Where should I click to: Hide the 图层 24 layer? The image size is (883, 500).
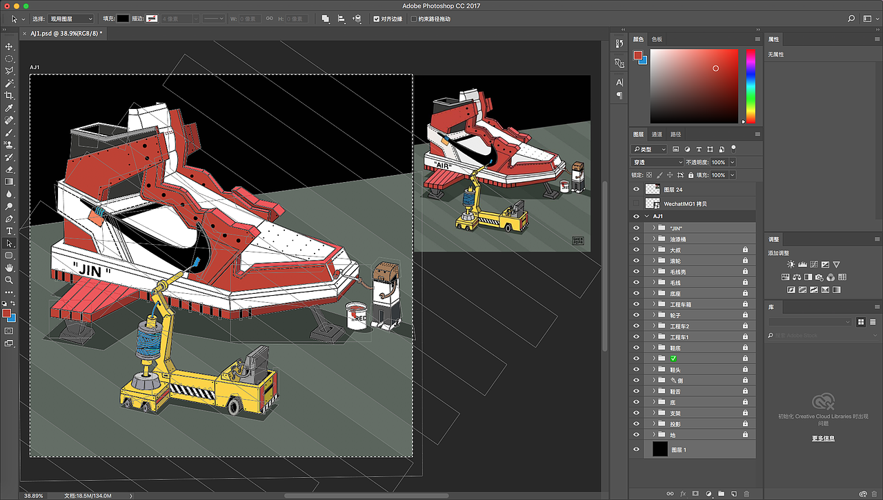[636, 189]
